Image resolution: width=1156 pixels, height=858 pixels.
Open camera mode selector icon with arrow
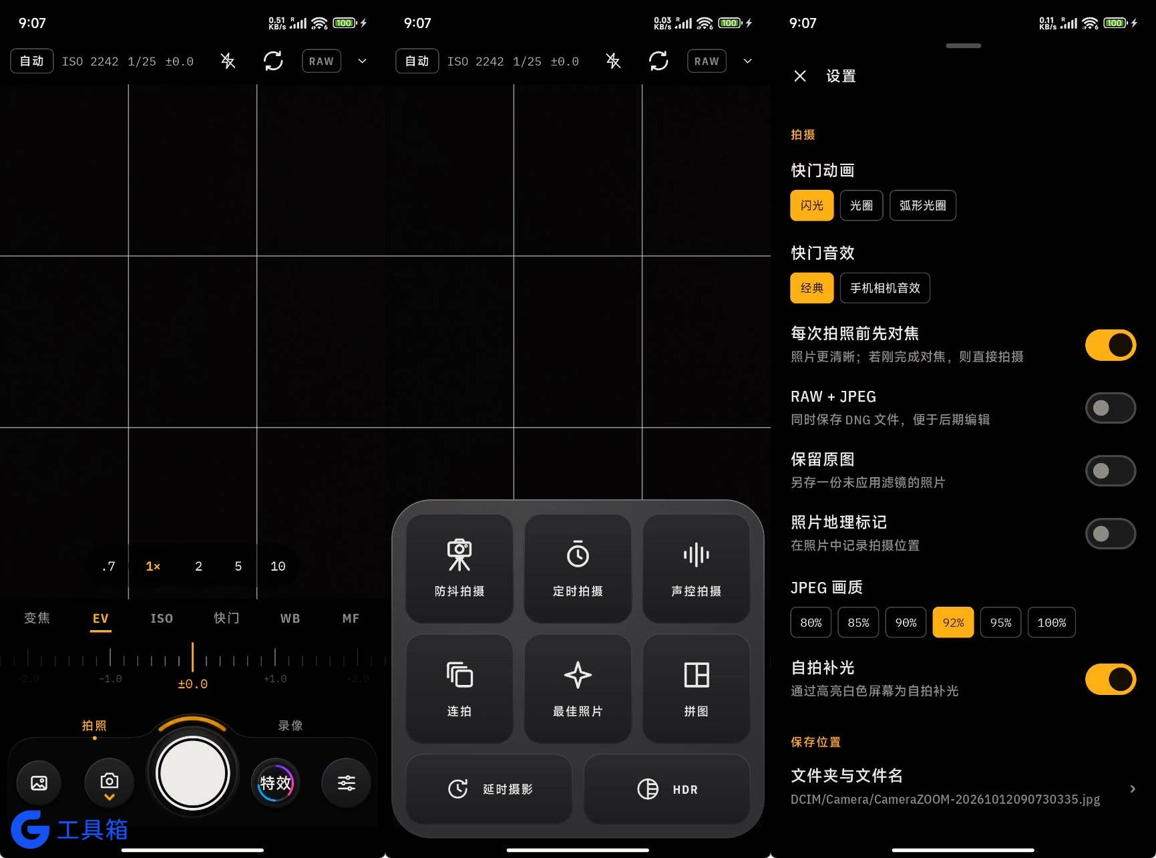click(110, 782)
